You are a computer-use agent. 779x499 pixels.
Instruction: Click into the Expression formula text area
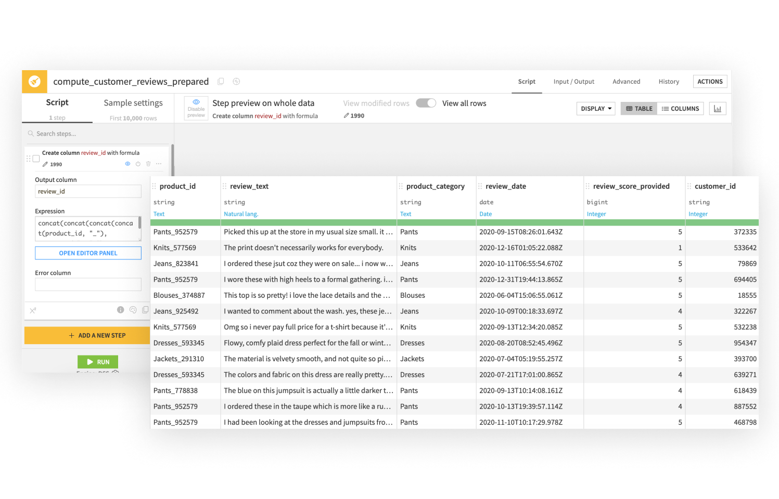pos(88,229)
